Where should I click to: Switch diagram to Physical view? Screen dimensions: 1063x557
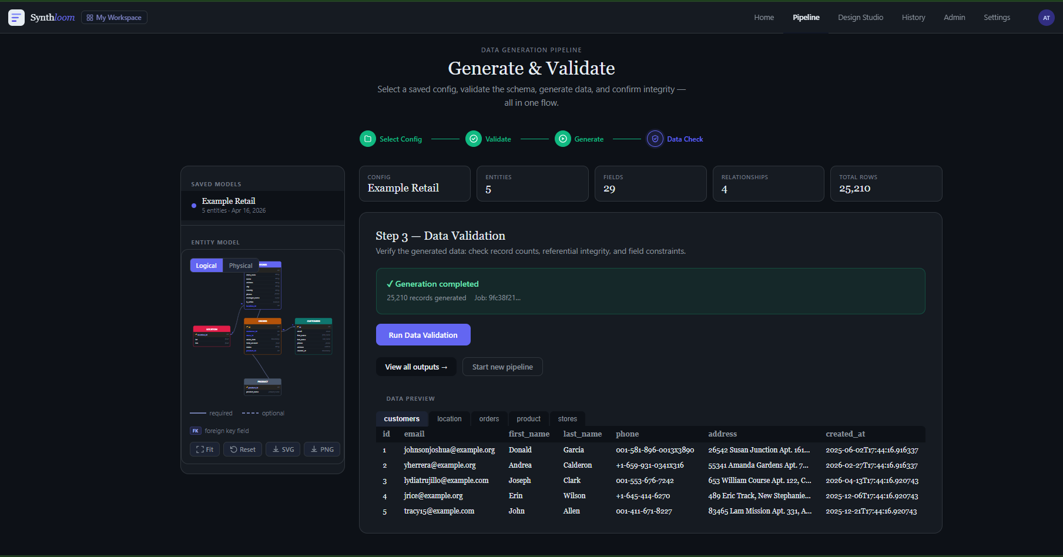coord(241,266)
